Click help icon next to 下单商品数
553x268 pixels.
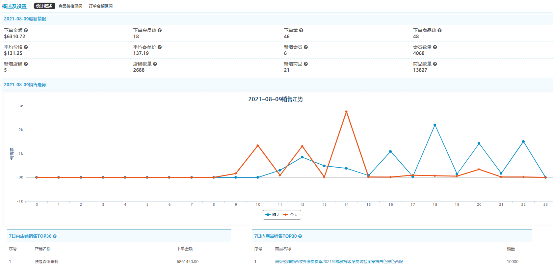point(439,30)
